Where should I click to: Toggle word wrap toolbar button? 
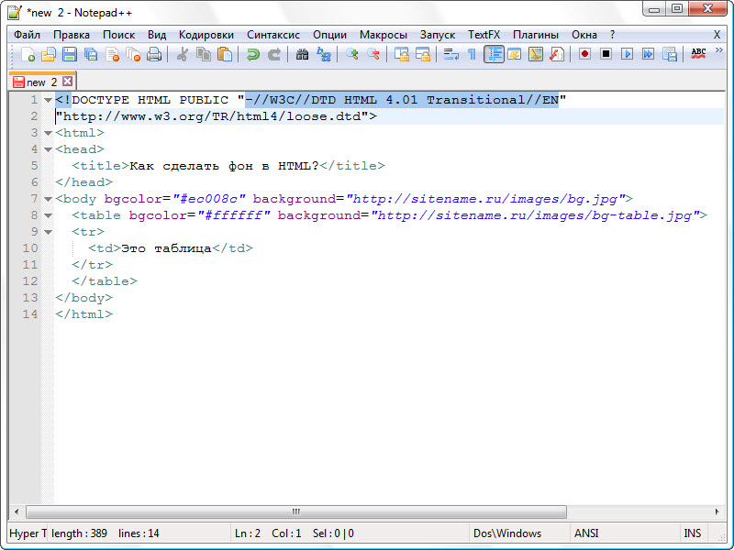[450, 55]
